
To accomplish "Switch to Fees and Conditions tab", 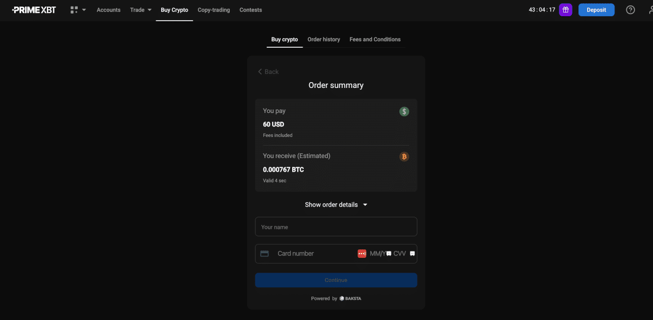I will coord(375,40).
